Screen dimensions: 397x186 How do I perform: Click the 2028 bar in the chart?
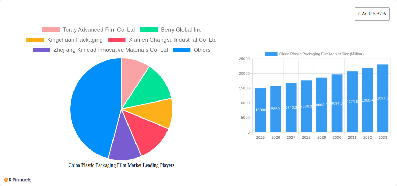306,106
